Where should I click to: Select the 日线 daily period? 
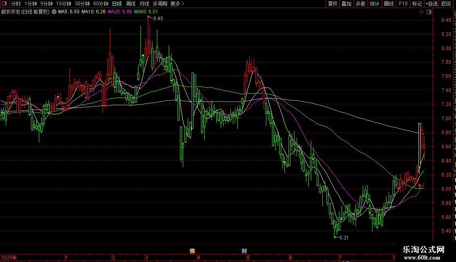point(117,4)
